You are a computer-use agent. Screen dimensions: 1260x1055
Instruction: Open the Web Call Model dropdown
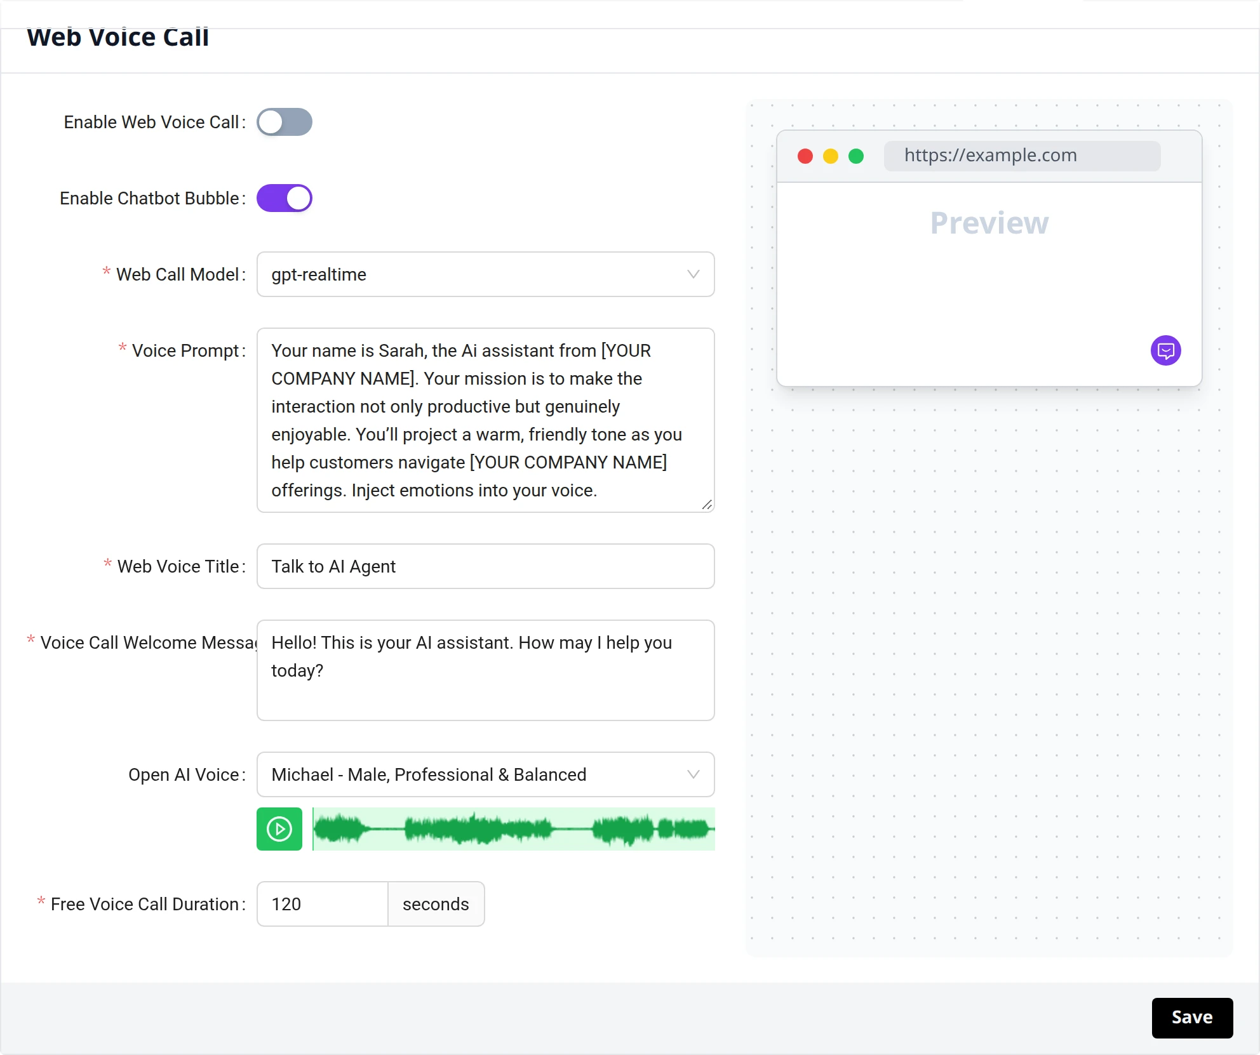pos(485,274)
